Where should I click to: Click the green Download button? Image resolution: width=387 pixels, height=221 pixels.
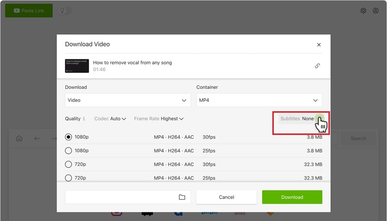click(x=292, y=197)
